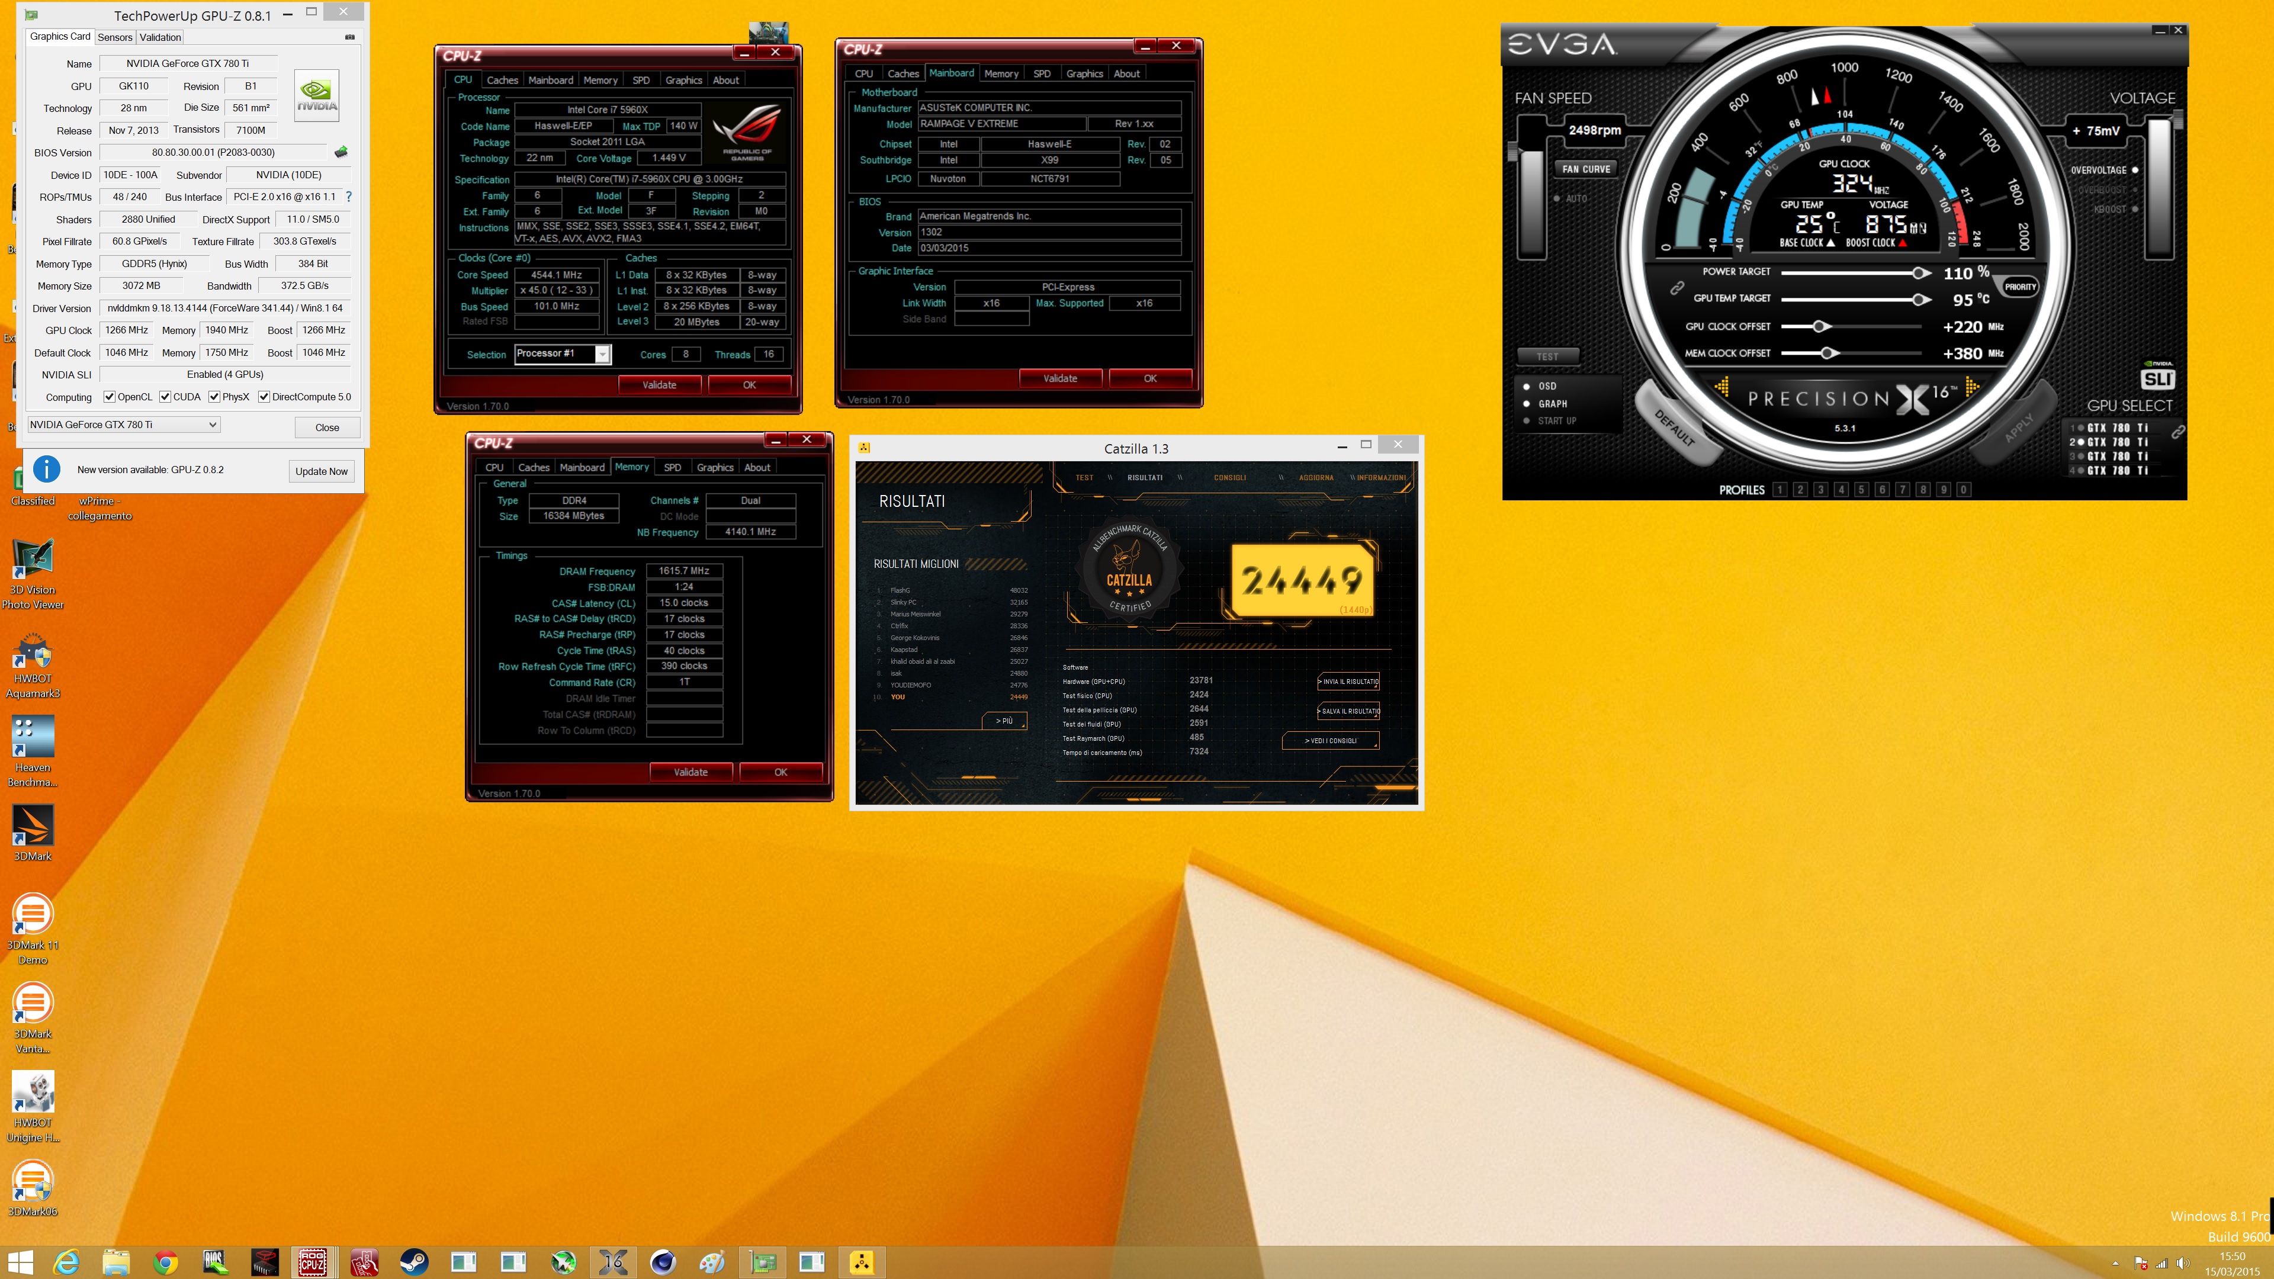Open Graphics tab in CPU-Z Memory window

tap(715, 468)
